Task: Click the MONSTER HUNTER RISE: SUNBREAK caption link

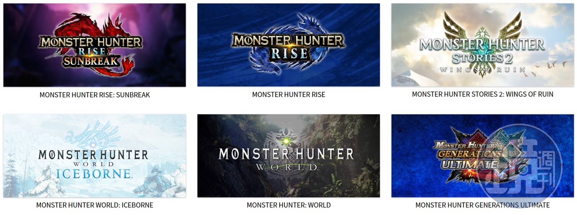Action: pyautogui.click(x=94, y=95)
